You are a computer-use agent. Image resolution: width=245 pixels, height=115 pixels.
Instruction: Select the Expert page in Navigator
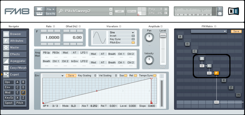(x=15, y=75)
